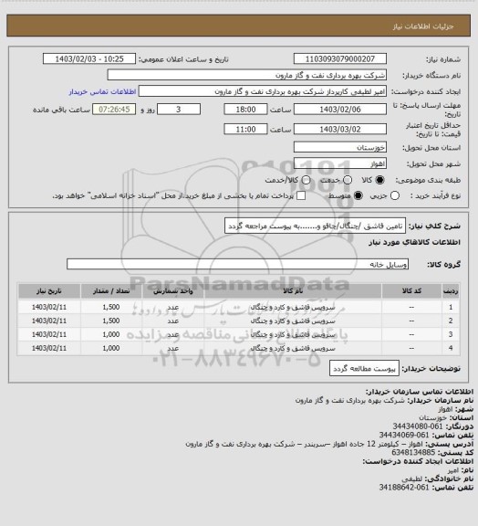Click quantity 1,000 in row 4
Viewport: 478px width, 526px height.
111,348
